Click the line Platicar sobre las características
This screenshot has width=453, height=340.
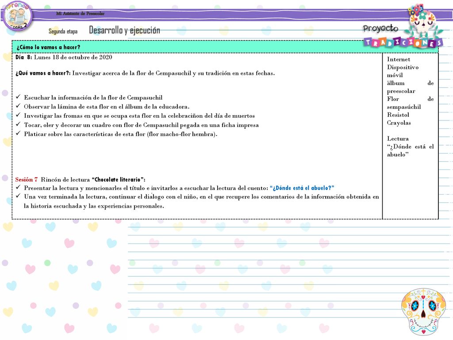coord(120,134)
